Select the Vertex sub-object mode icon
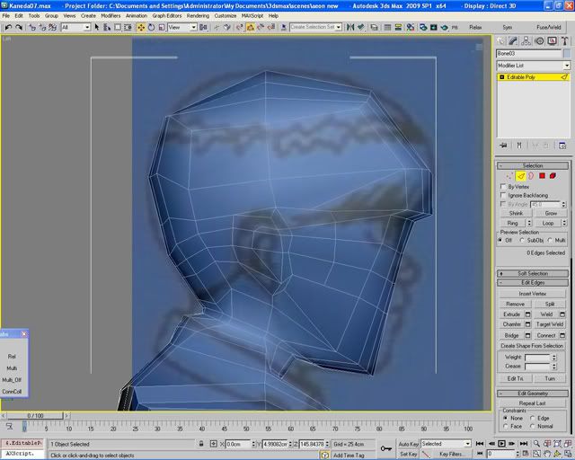 pos(509,176)
